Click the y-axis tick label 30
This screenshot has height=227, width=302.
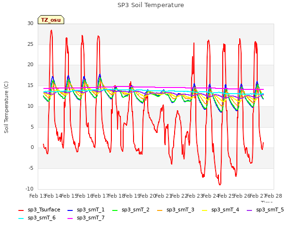[30, 23]
